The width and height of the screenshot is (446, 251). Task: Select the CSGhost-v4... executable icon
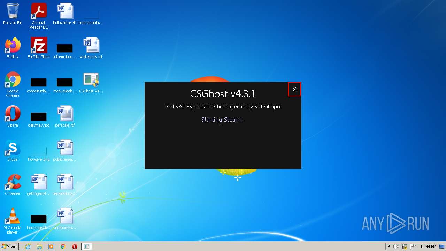91,82
